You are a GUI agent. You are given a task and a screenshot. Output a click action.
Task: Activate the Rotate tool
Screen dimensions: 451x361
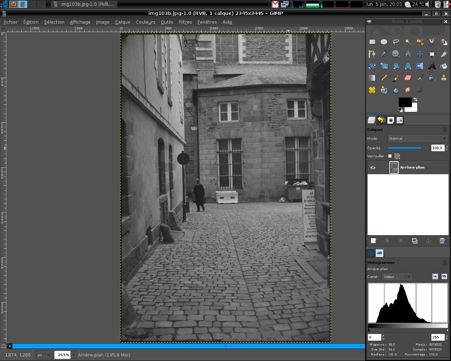(x=372, y=66)
